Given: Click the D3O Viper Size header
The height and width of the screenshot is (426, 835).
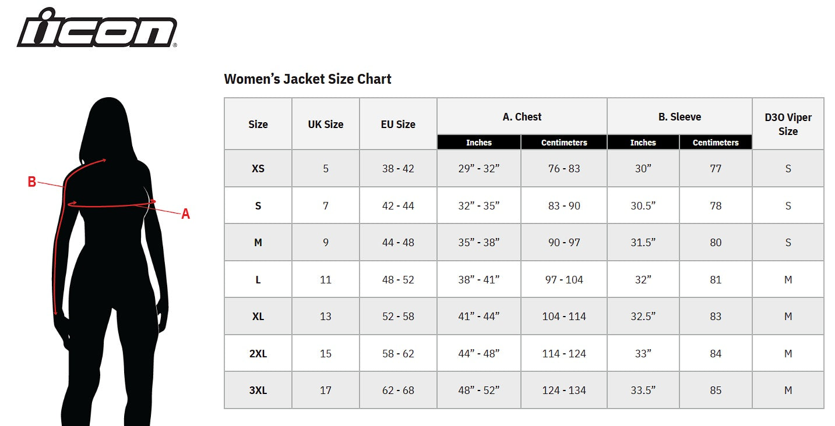Looking at the screenshot, I should point(788,124).
